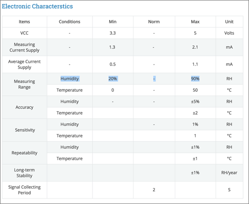Select the Measuring Range row label
Screen dimensions: 249x204
(x=24, y=84)
